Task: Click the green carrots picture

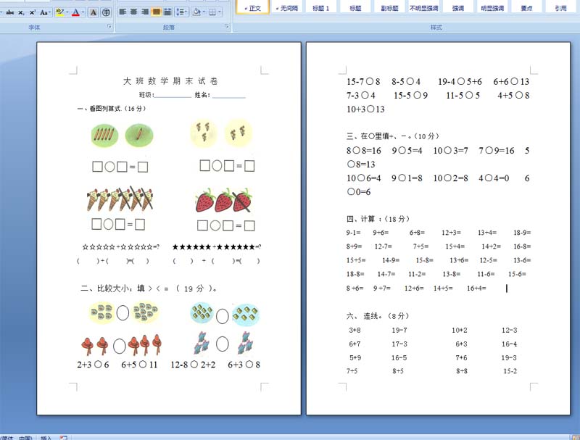Action: [x=122, y=135]
